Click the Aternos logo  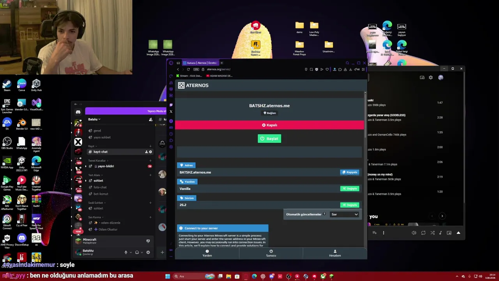coord(193,85)
